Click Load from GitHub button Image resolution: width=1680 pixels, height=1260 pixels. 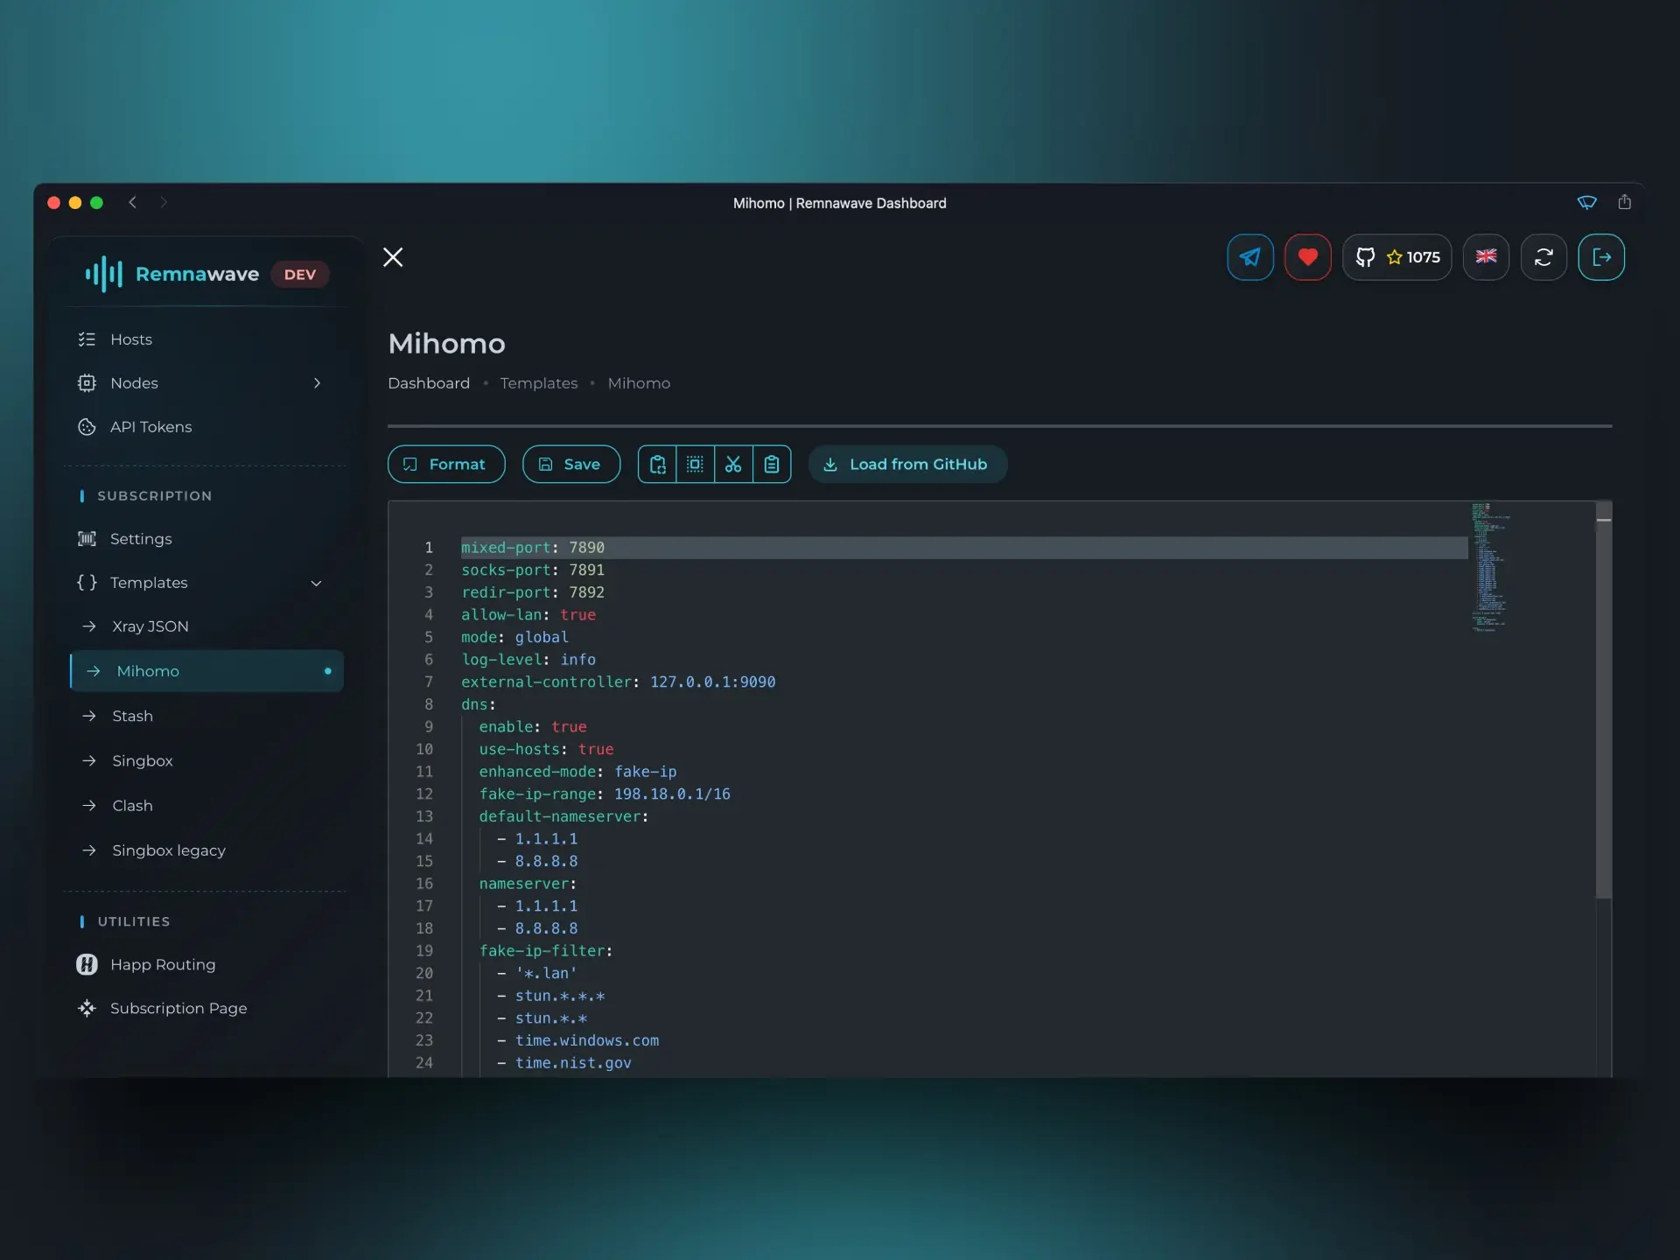(907, 465)
